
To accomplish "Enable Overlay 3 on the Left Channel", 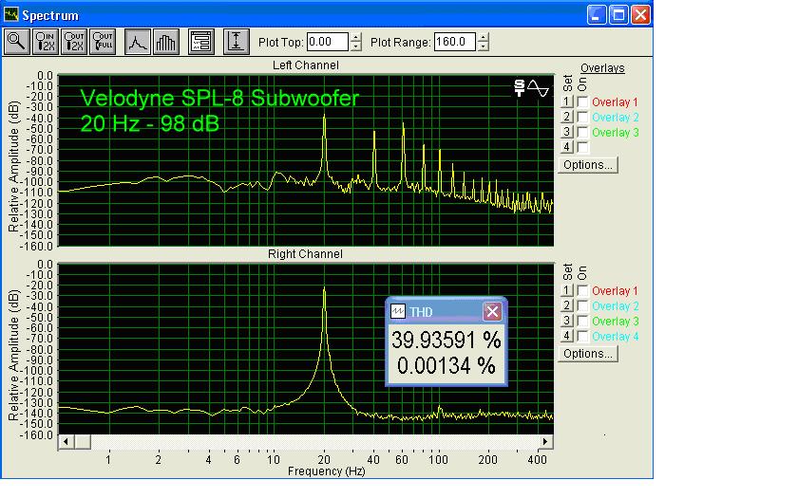I will tap(582, 132).
